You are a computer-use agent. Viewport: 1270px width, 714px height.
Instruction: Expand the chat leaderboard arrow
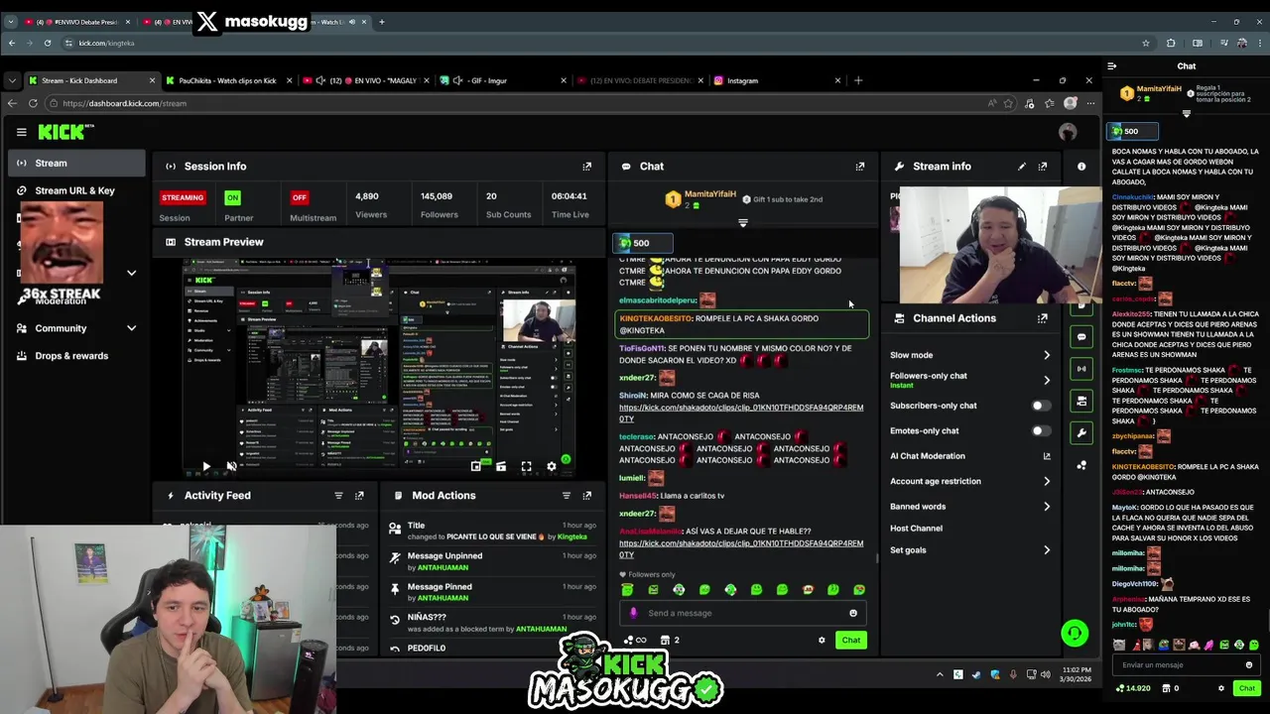[742, 223]
